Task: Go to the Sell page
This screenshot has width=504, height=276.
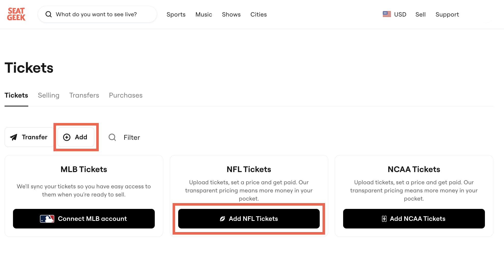Action: click(421, 14)
